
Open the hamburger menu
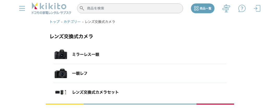[22, 8]
